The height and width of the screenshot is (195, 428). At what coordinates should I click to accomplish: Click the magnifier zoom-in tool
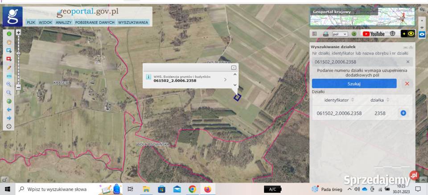(x=9, y=84)
